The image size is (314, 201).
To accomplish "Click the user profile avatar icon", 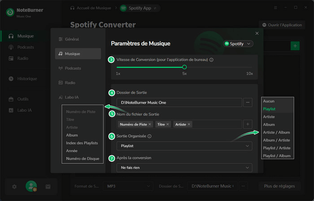I will click(x=31, y=186).
